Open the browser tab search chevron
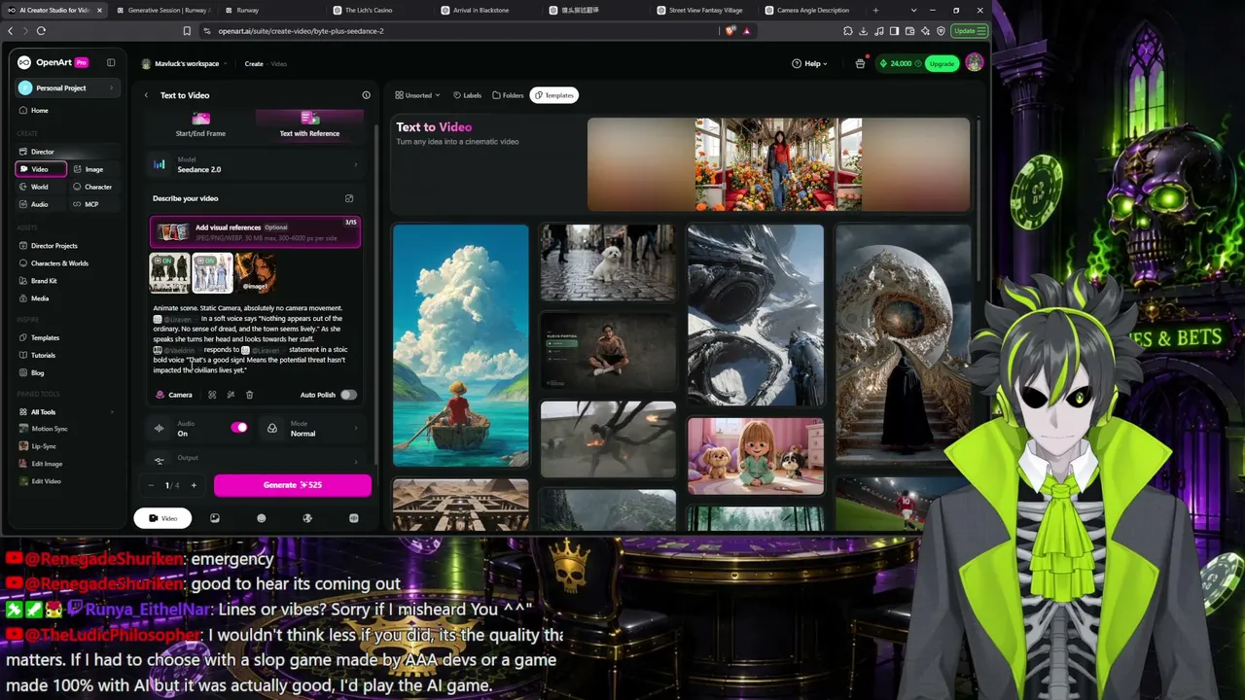1245x700 pixels. point(913,10)
